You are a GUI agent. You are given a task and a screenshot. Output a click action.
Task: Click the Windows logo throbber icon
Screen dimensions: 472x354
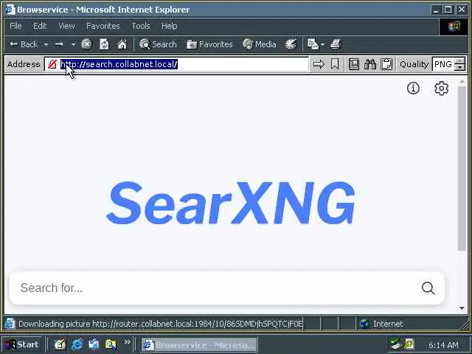(454, 27)
